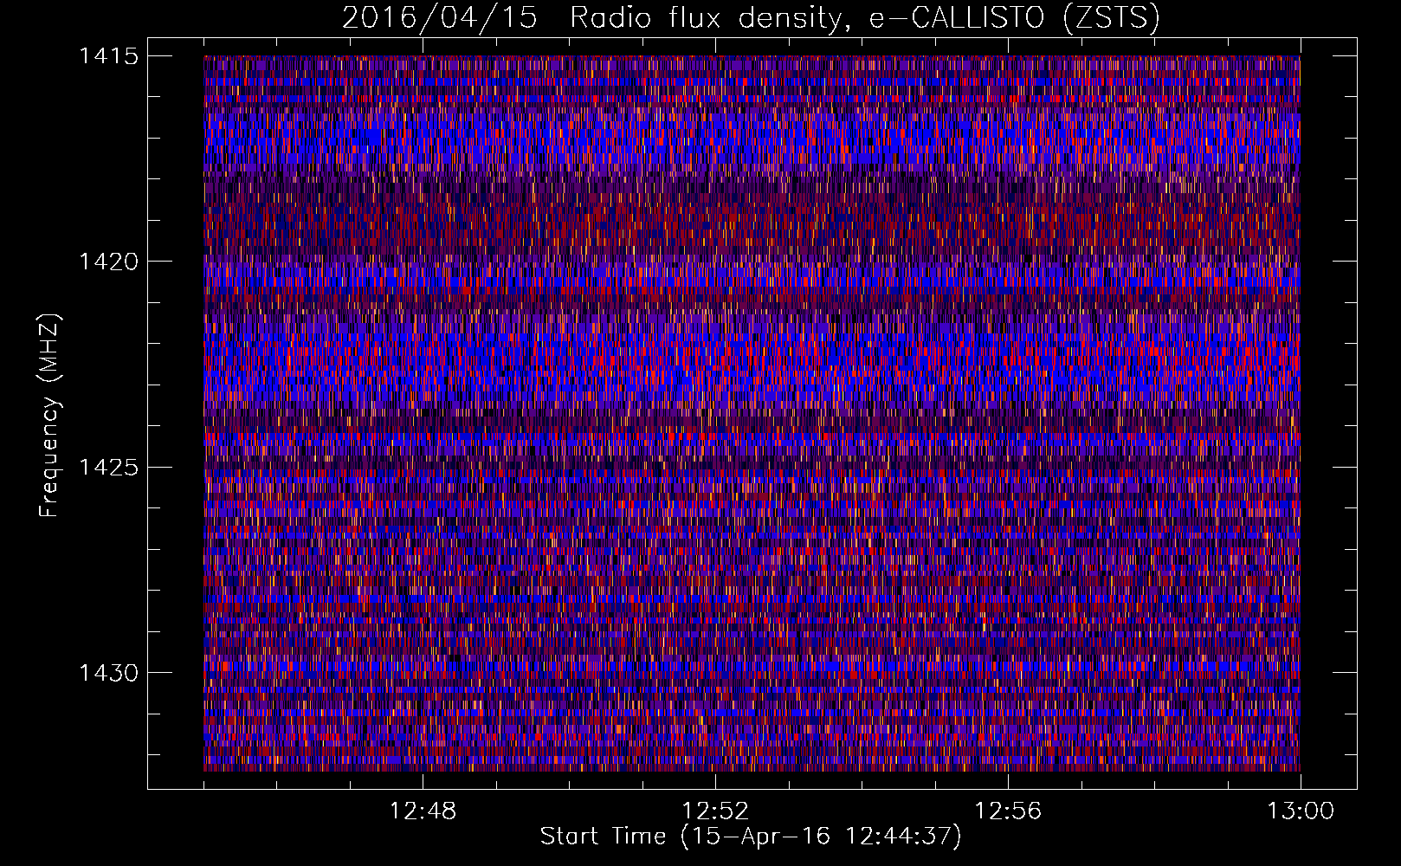
Task: Click the 'Start Time (15-Apr-16 12:44:37)' label
Action: pyautogui.click(x=751, y=837)
